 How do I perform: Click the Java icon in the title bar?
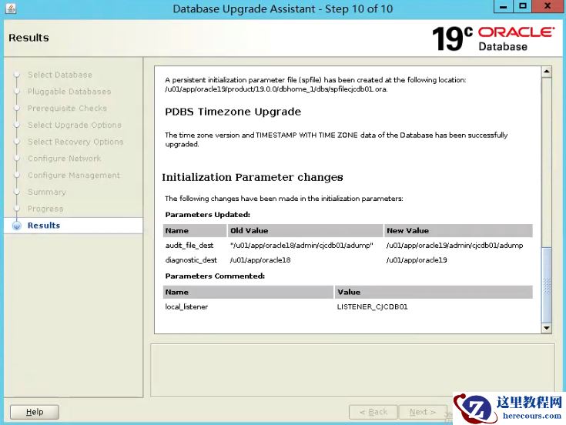(x=8, y=8)
